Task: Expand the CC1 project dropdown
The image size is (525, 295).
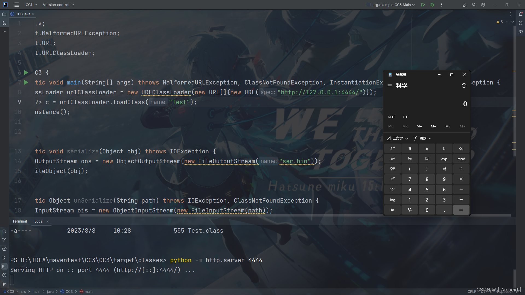Action: click(x=31, y=5)
